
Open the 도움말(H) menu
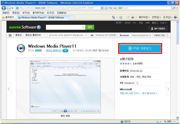62,13
